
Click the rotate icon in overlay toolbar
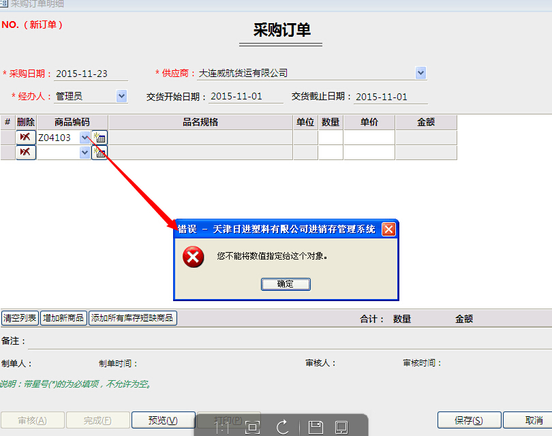tap(283, 427)
